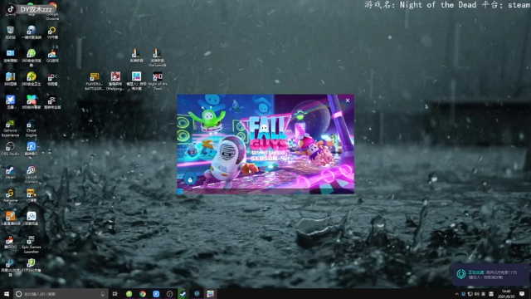
Task: Open the Fall Guys desktop shortcut icon
Action: click(x=136, y=81)
